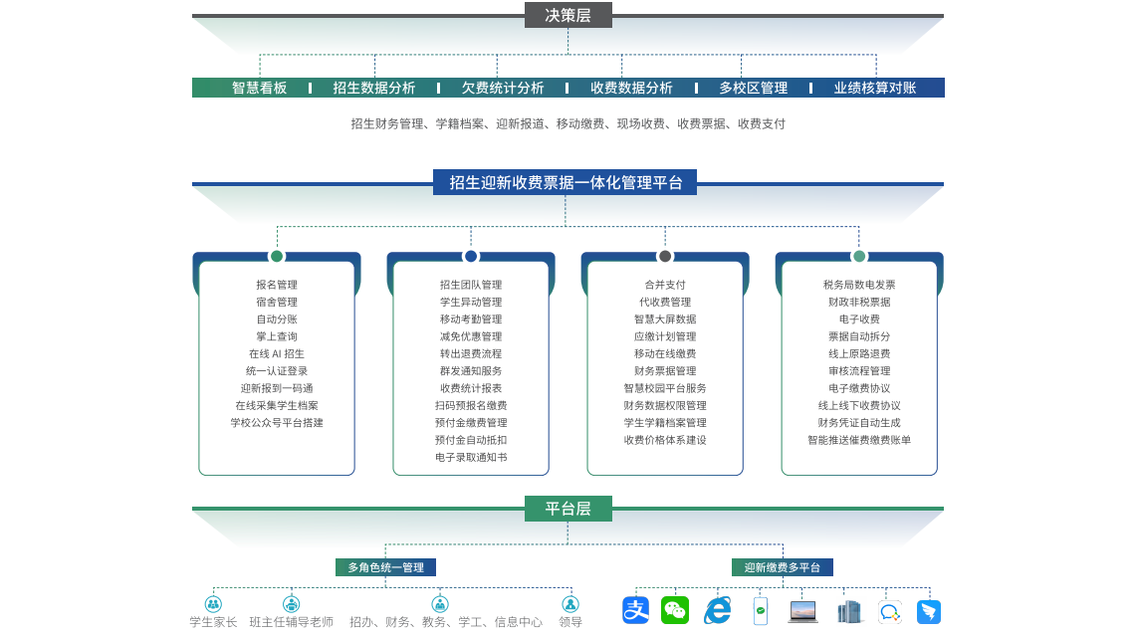Click the Alipay icon

click(636, 610)
